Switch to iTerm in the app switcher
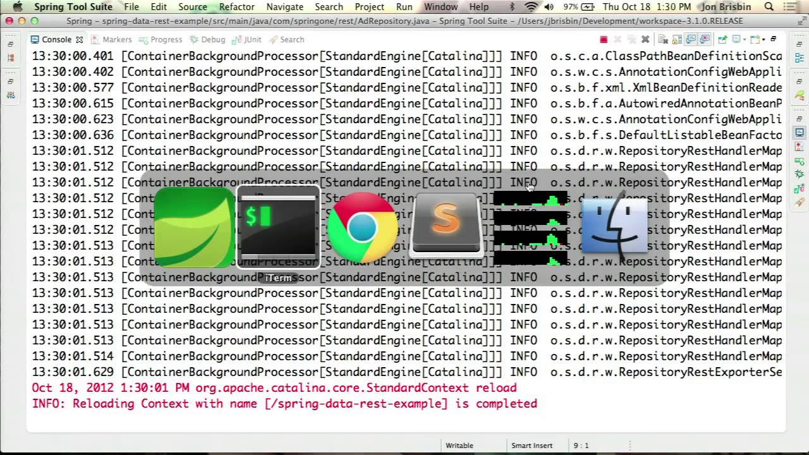 coord(278,227)
